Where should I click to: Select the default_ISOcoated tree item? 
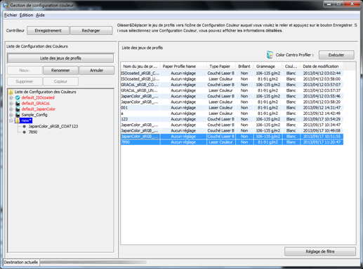(38, 97)
